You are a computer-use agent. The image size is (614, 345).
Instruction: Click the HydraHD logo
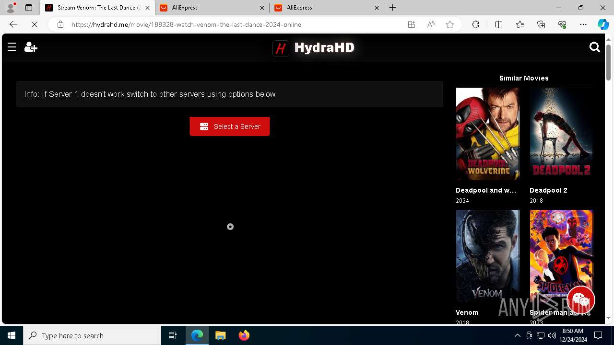[x=314, y=47]
